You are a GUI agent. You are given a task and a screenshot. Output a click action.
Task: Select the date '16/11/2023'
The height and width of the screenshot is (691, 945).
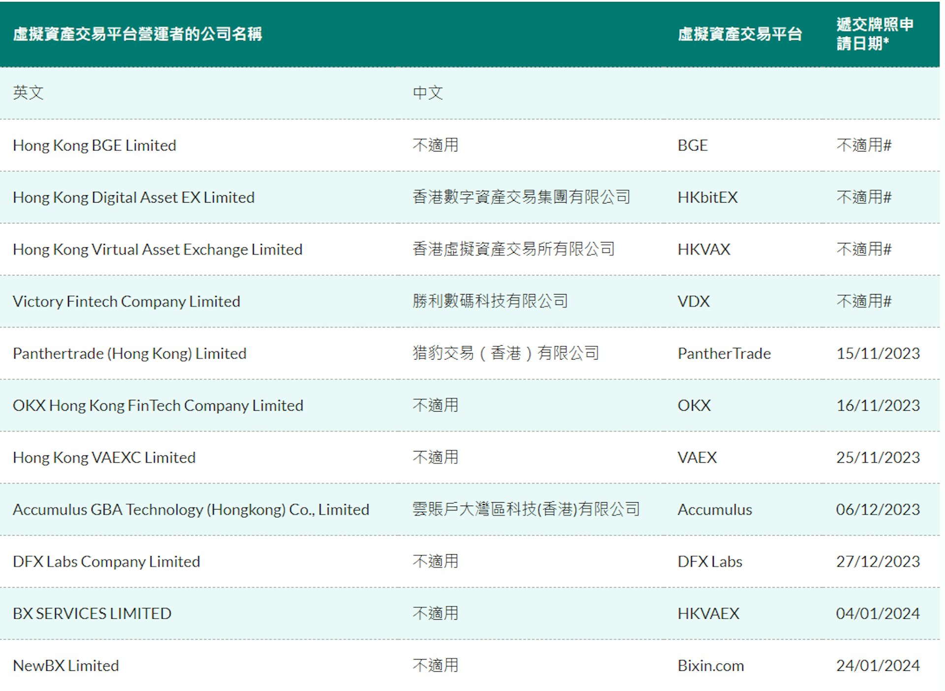click(x=878, y=405)
